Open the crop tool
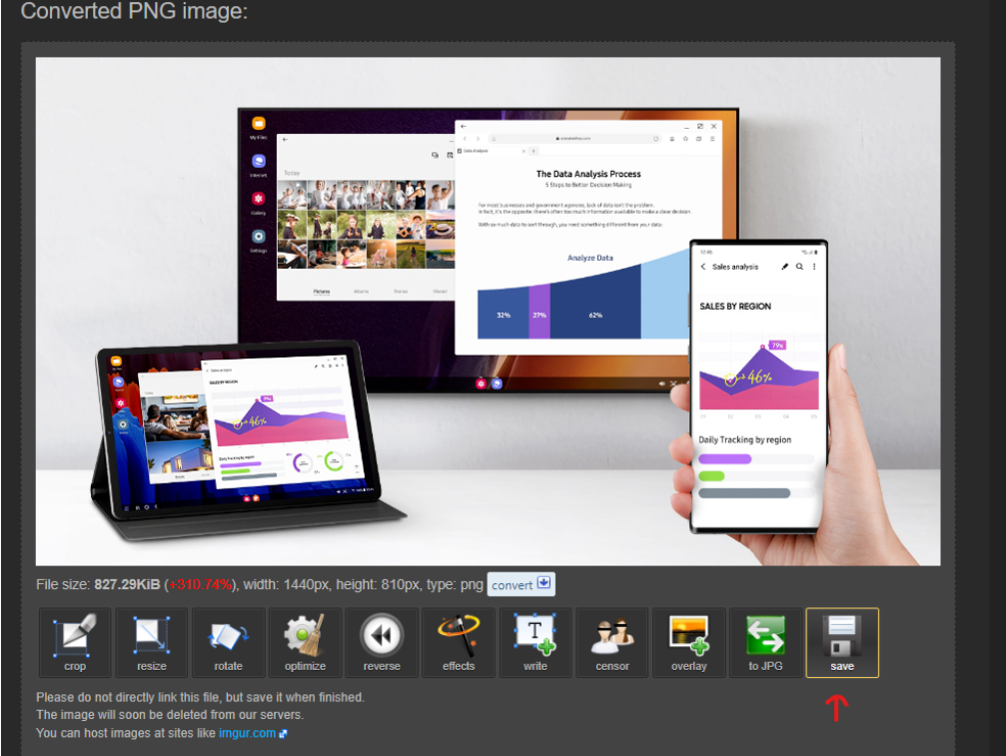The width and height of the screenshot is (1006, 756). tap(75, 642)
